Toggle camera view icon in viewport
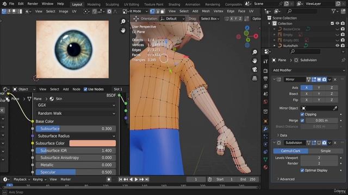The height and width of the screenshot is (195, 348). point(254,69)
